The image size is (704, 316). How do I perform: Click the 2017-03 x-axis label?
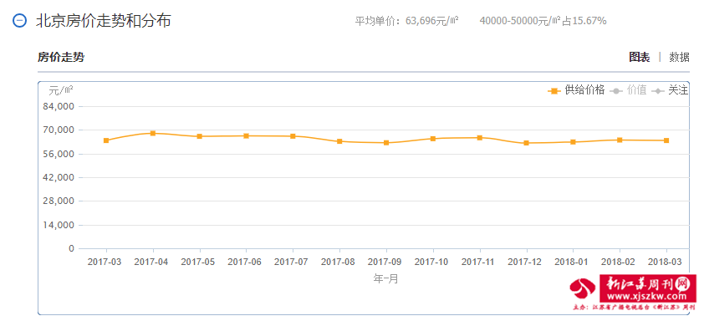[105, 261]
